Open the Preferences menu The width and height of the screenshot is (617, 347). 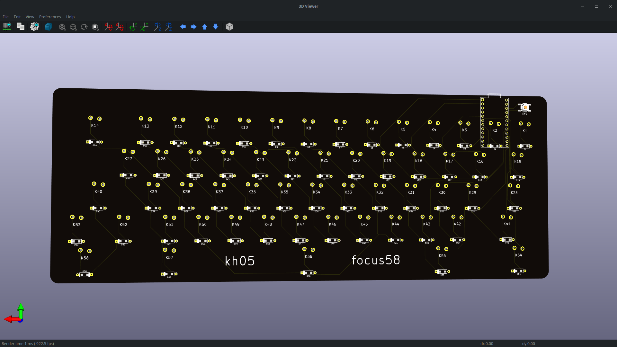[x=50, y=17]
